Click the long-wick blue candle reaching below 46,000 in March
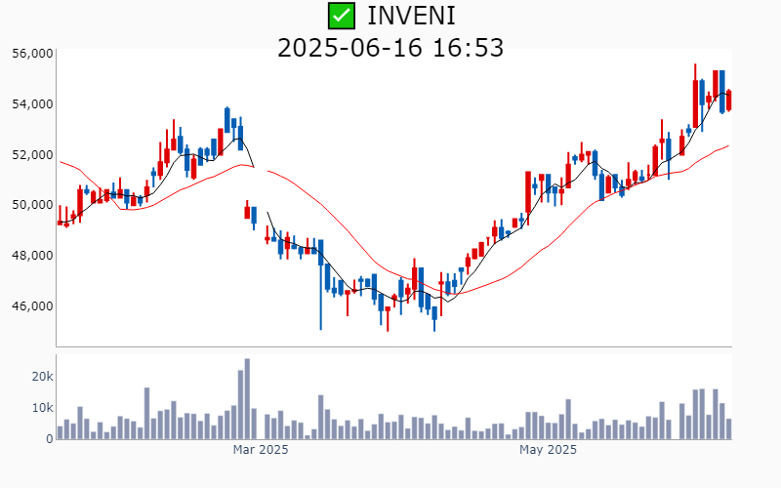781x488 pixels. click(x=321, y=284)
